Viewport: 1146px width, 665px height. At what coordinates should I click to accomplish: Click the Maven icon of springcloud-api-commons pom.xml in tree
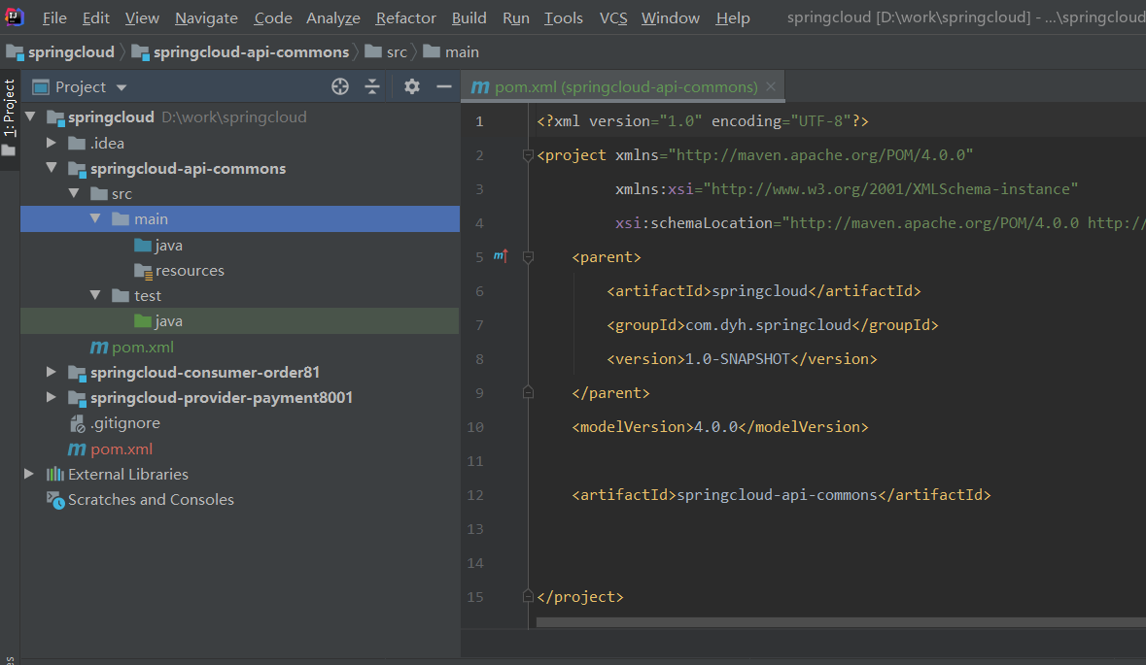point(99,348)
